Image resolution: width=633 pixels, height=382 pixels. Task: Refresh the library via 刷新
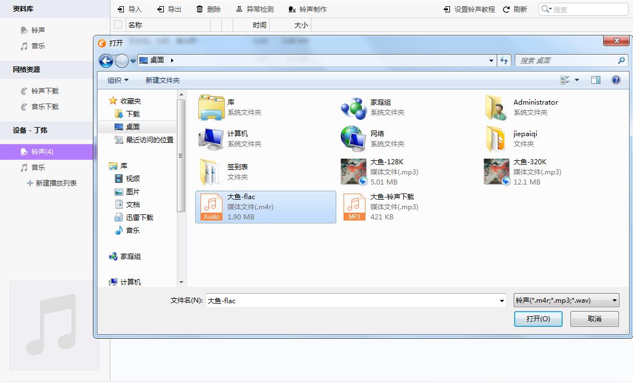click(x=514, y=8)
